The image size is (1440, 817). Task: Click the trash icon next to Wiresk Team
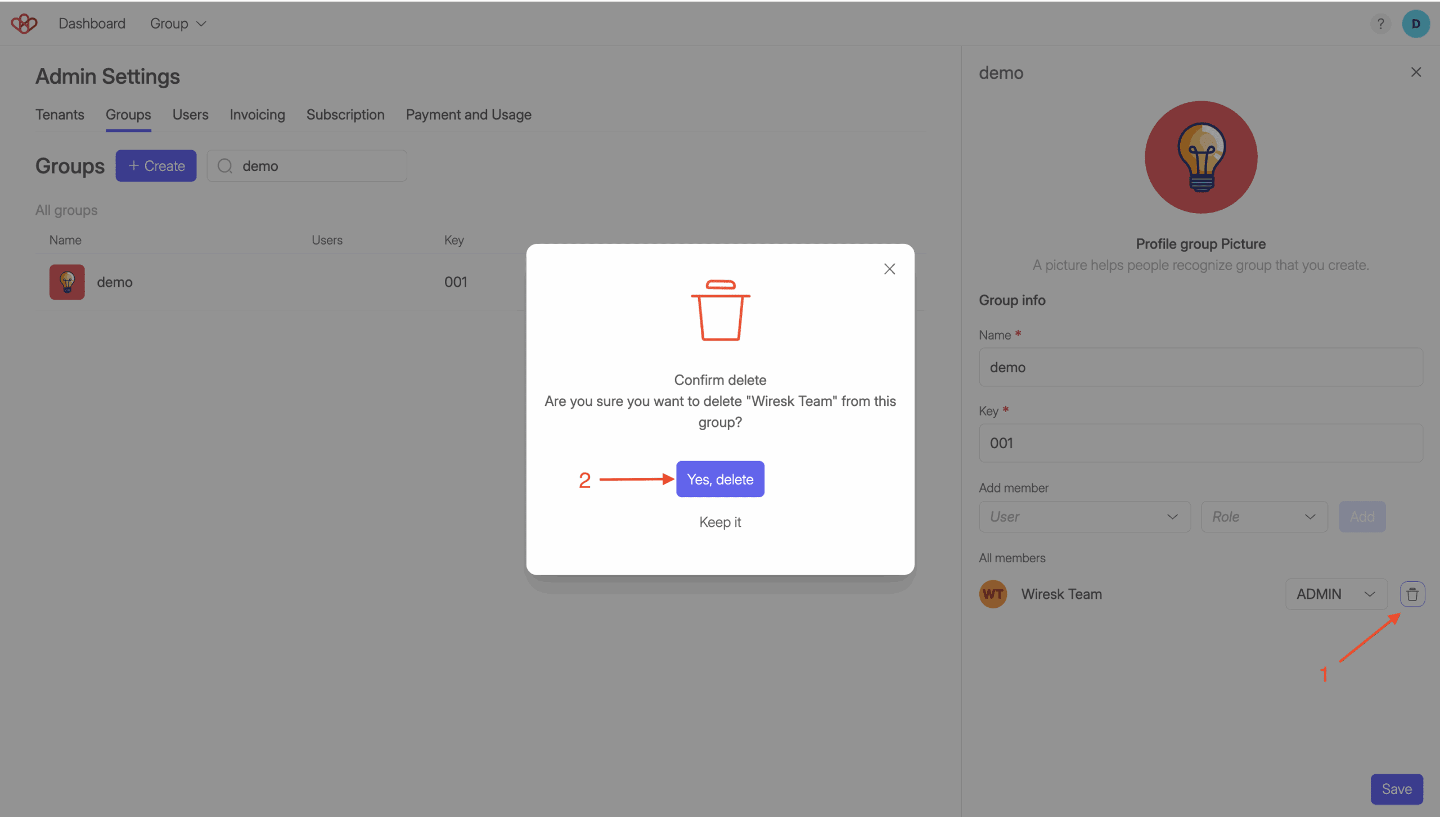(1412, 594)
